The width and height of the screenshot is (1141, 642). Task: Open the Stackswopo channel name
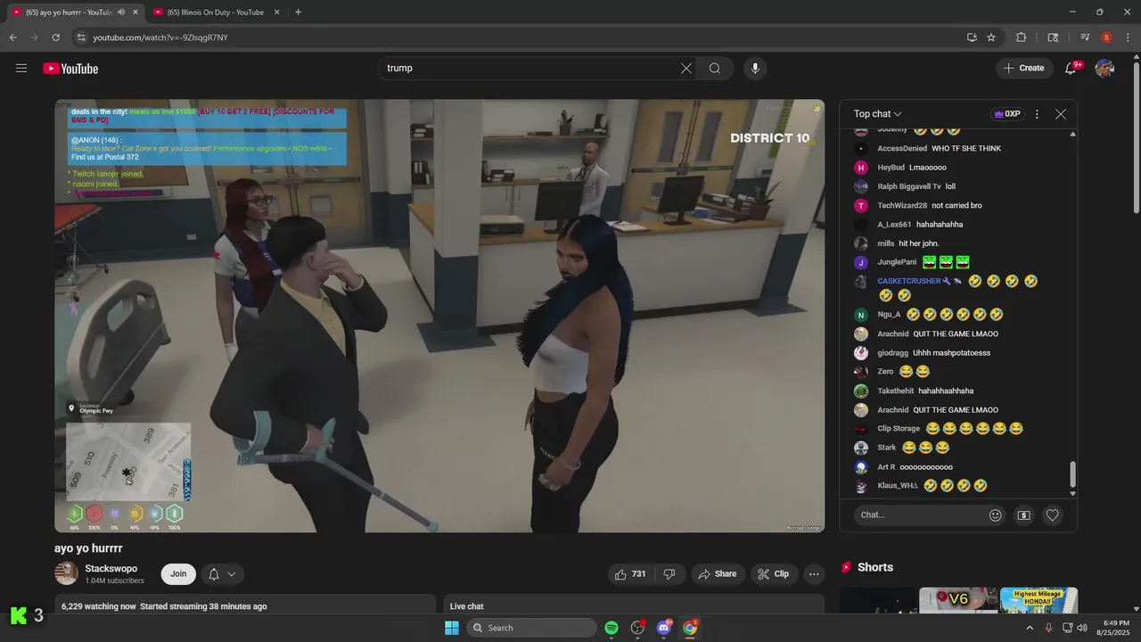coord(111,569)
